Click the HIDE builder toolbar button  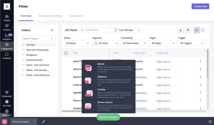(4, 115)
